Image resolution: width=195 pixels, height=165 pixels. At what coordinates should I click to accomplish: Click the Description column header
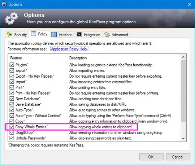click(78, 58)
